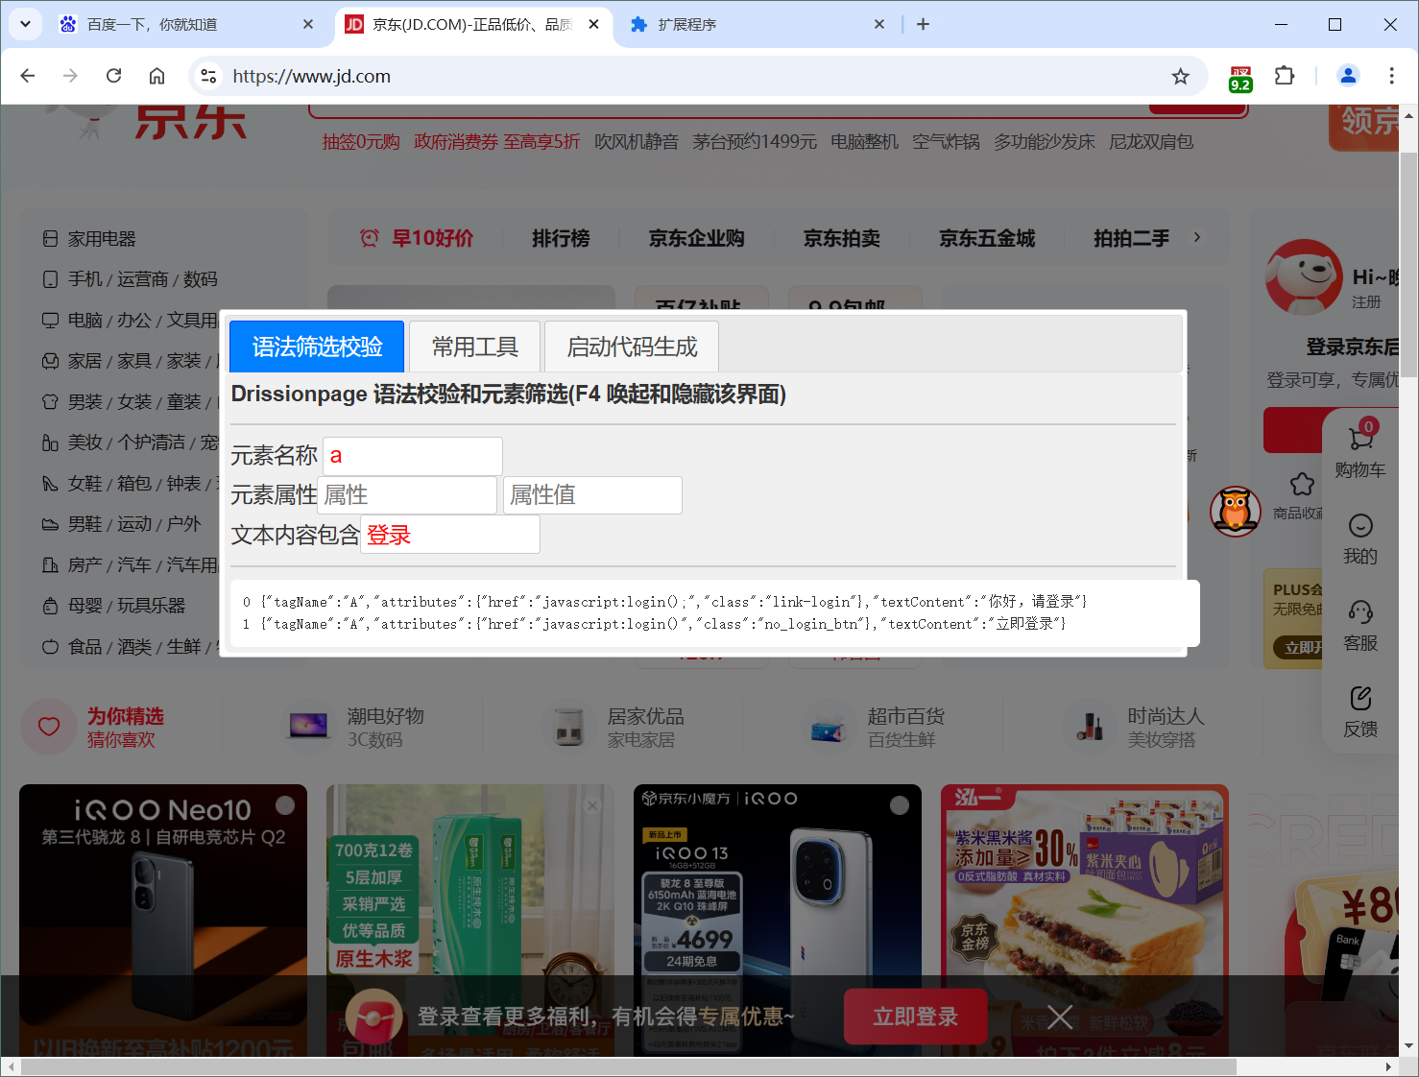The height and width of the screenshot is (1077, 1419).
Task: Click the address bar URL
Action: [x=312, y=76]
